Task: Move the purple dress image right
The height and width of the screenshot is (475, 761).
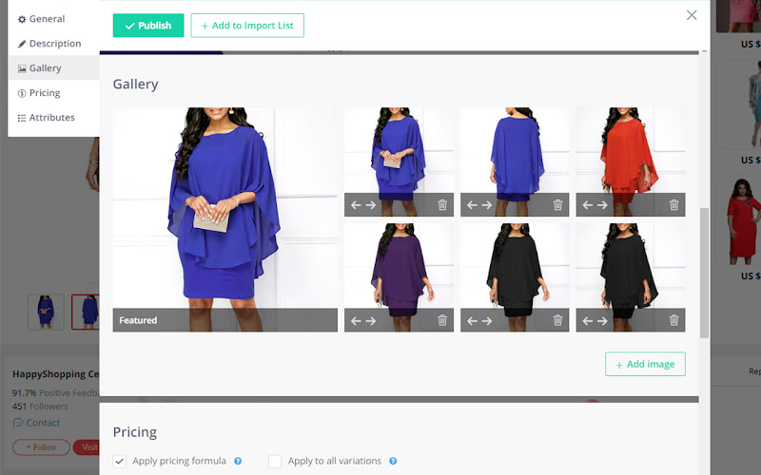Action: (x=371, y=321)
